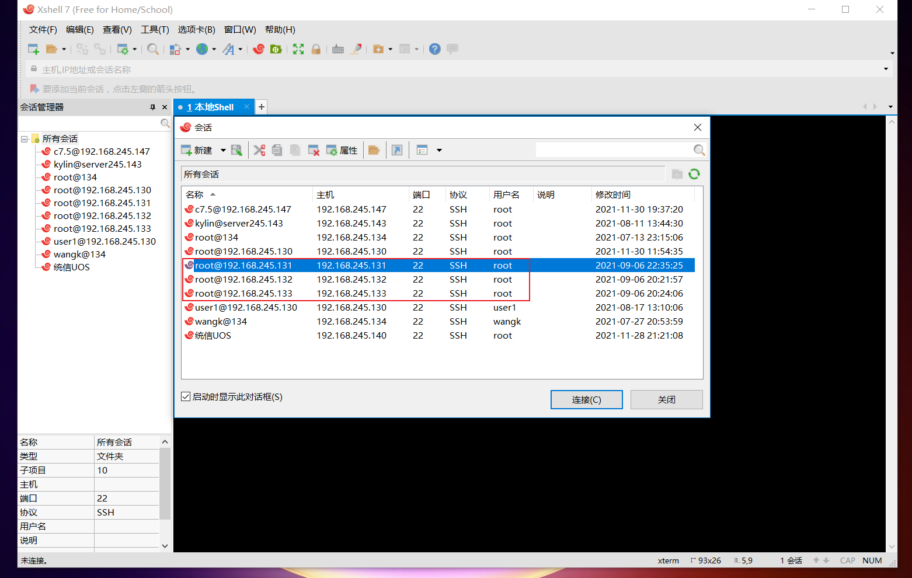
Task: Open the view mode dropdown arrow in dialog toolbar
Action: pos(439,150)
